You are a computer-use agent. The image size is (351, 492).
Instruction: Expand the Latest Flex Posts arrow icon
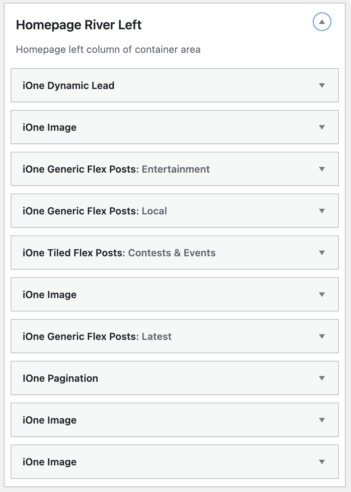coord(322,336)
